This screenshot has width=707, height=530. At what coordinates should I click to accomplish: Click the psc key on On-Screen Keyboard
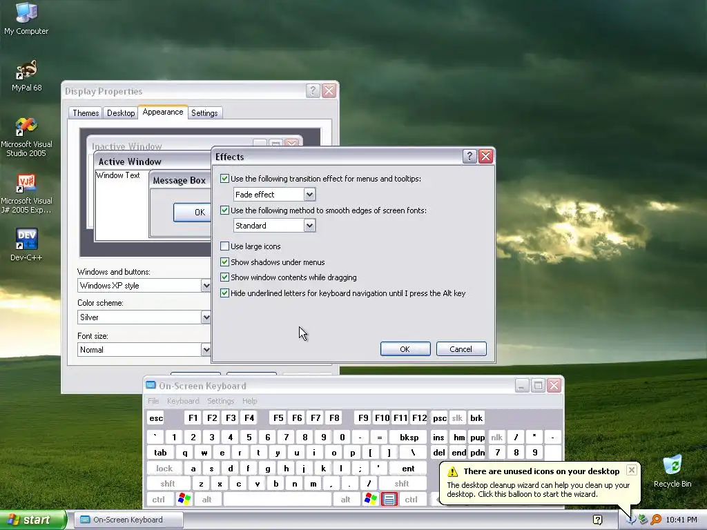440,418
